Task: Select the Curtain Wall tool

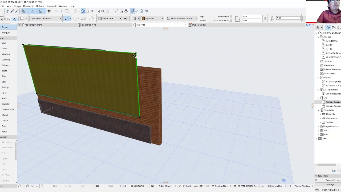Action: pos(8,109)
